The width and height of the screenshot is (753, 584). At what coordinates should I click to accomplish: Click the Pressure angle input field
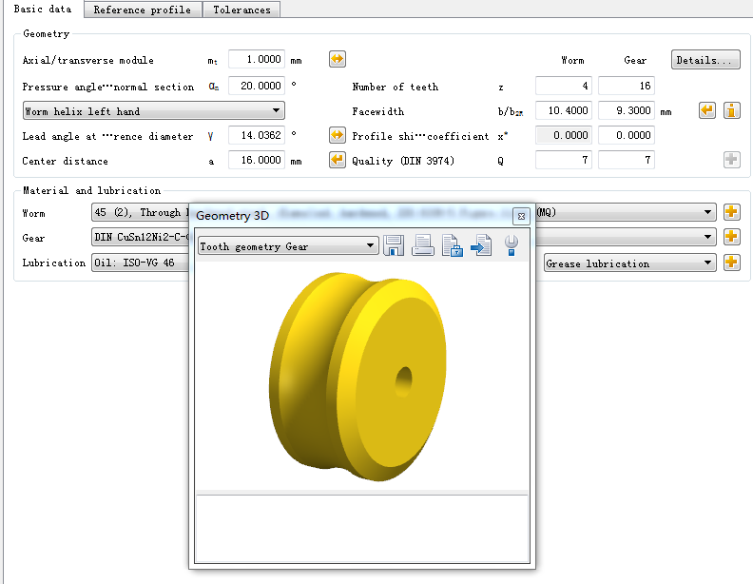pyautogui.click(x=257, y=86)
